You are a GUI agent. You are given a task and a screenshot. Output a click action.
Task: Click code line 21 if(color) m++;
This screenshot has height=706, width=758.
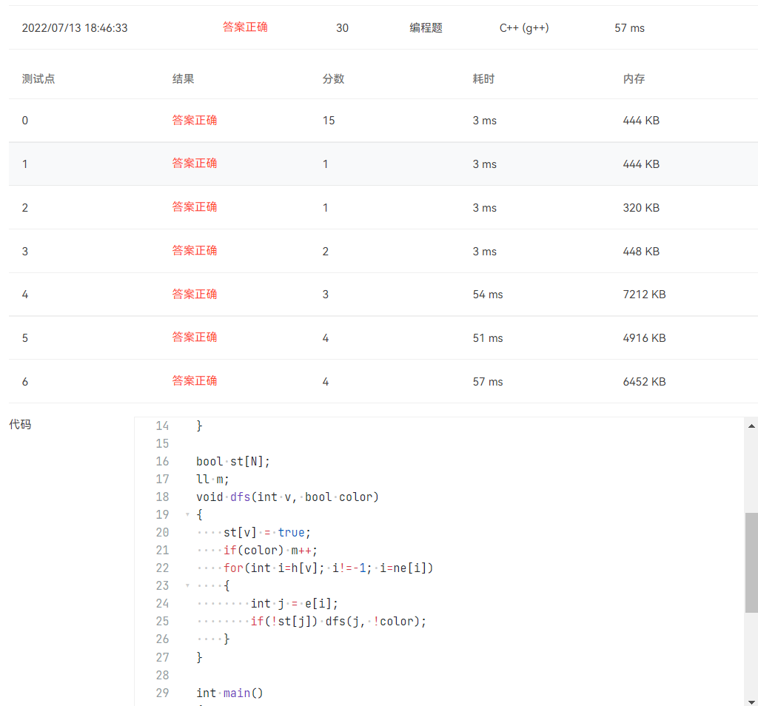pyautogui.click(x=270, y=551)
